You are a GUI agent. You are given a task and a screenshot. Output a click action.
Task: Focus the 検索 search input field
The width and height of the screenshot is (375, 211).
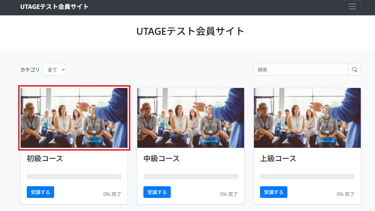point(301,70)
